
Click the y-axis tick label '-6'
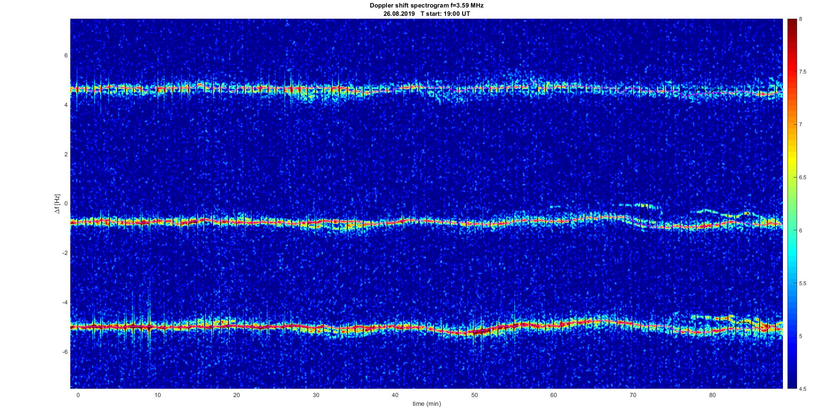point(65,352)
